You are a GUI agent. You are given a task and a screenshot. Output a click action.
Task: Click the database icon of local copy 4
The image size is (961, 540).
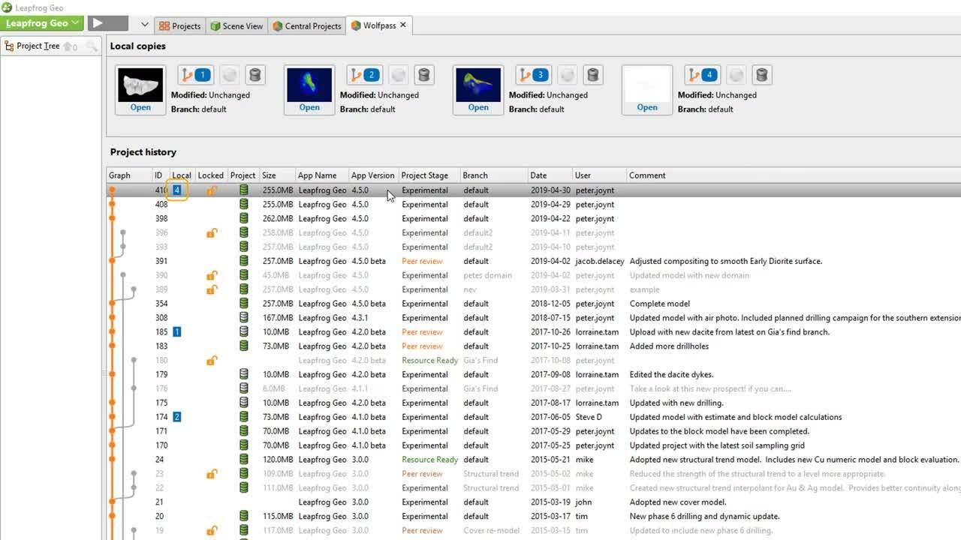(x=762, y=75)
